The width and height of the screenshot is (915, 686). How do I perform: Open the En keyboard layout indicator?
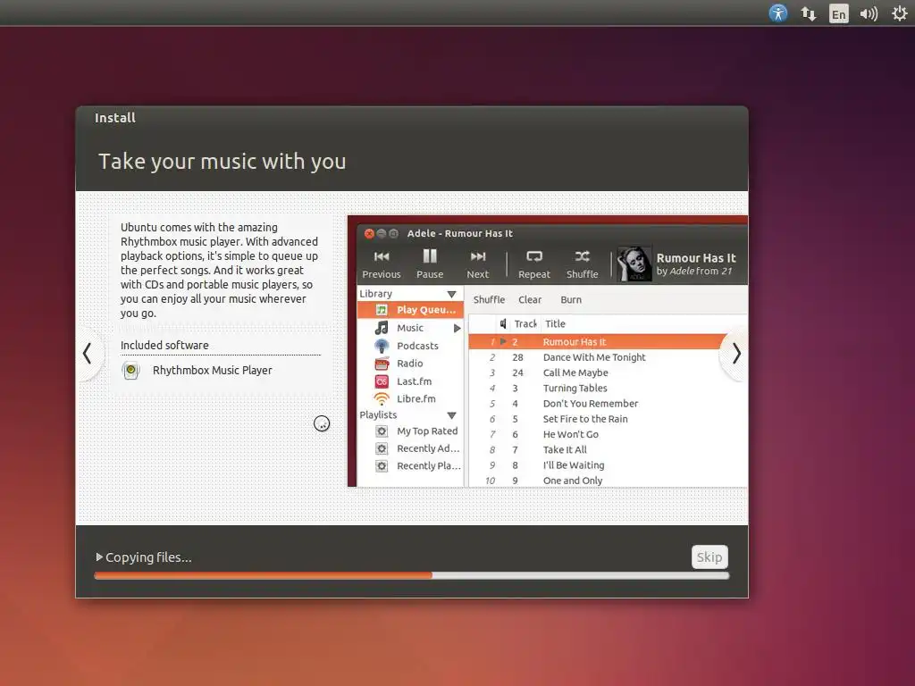838,13
